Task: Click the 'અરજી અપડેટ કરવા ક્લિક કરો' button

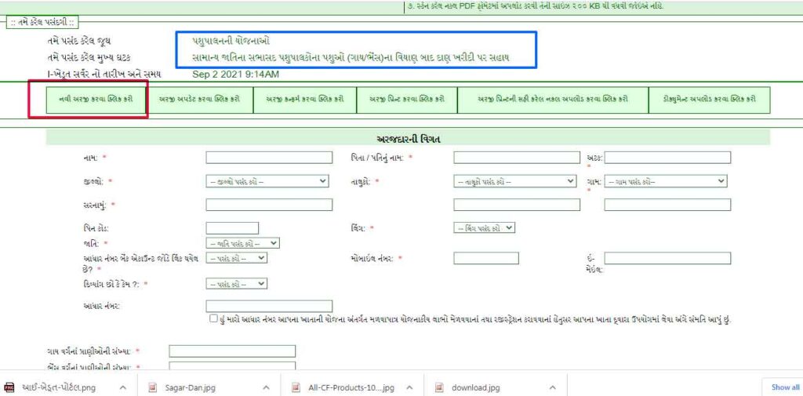Action: (199, 100)
